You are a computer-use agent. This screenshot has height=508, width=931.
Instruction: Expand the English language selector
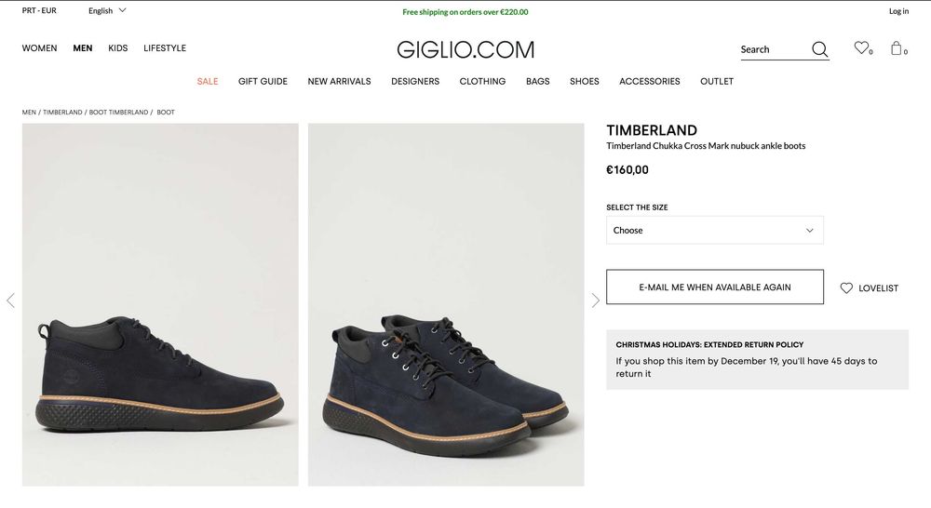point(107,10)
